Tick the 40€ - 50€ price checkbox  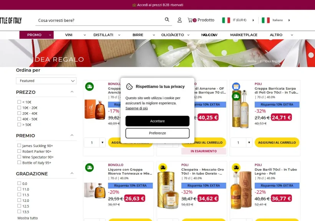click(x=19, y=119)
